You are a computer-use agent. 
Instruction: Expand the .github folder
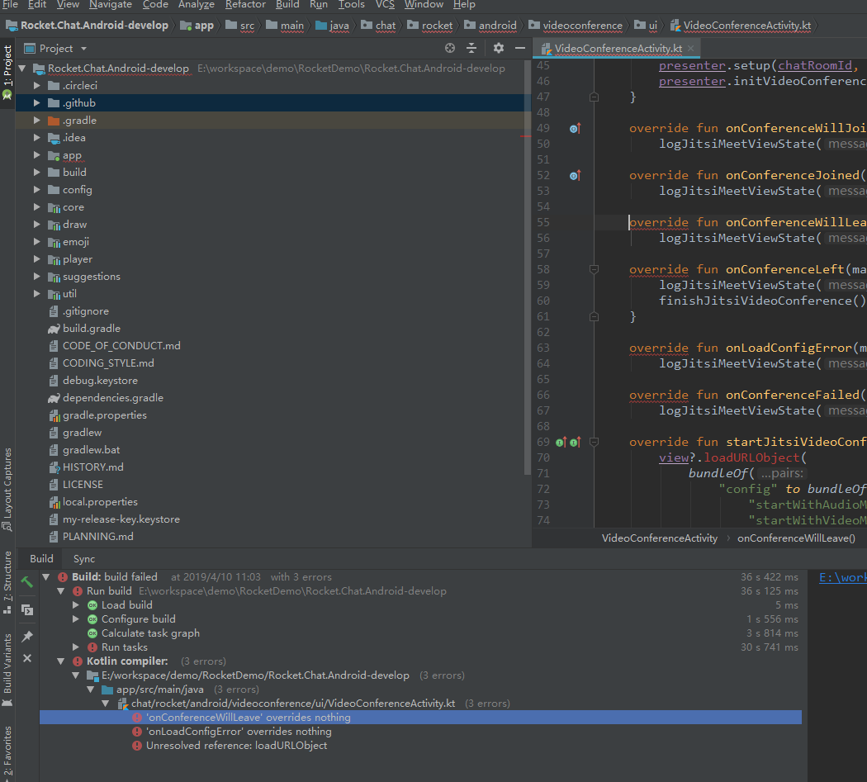click(36, 103)
